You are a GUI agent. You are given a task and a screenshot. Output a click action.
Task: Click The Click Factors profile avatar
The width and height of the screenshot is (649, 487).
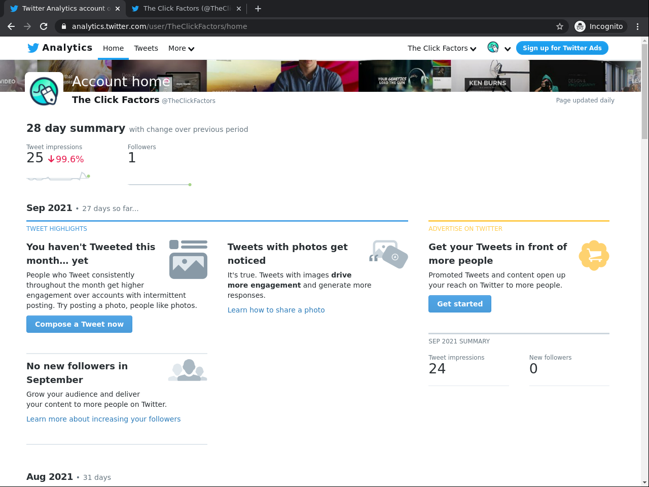tap(44, 91)
